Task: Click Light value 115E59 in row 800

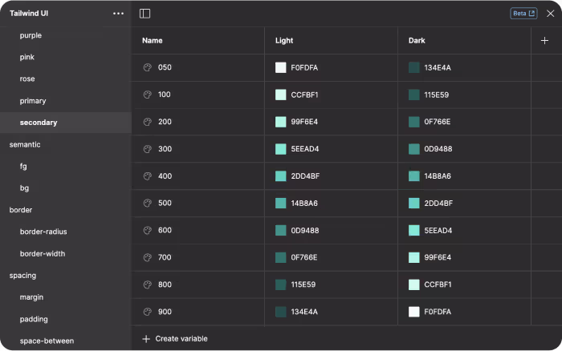Action: pos(303,284)
